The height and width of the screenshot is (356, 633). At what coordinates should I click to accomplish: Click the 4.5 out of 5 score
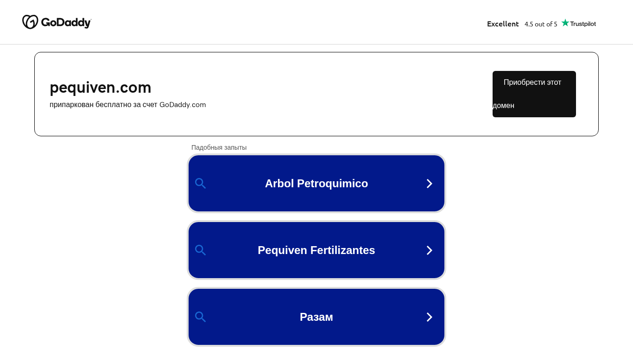541,24
